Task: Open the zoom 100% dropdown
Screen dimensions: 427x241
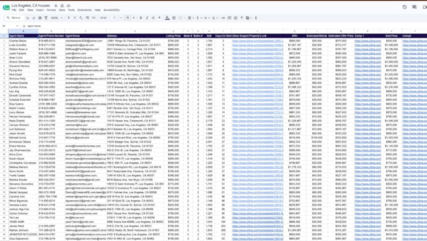Action: [x=56, y=18]
